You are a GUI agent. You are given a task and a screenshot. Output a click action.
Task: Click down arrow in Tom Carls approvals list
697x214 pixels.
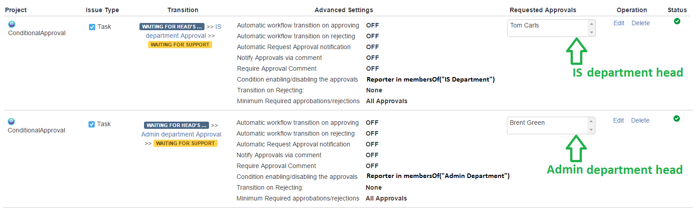tap(591, 32)
